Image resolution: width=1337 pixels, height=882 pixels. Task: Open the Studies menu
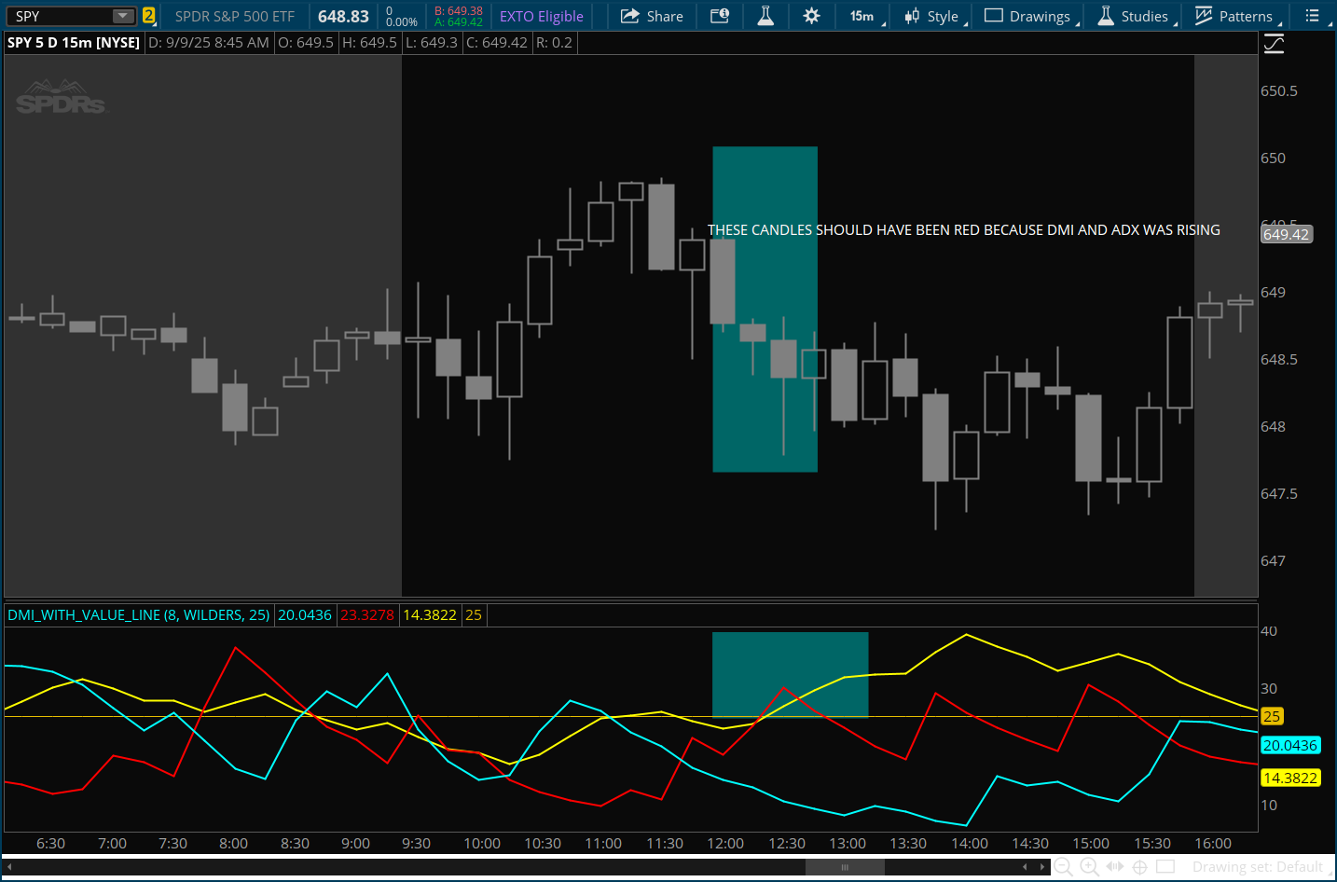[x=1137, y=16]
